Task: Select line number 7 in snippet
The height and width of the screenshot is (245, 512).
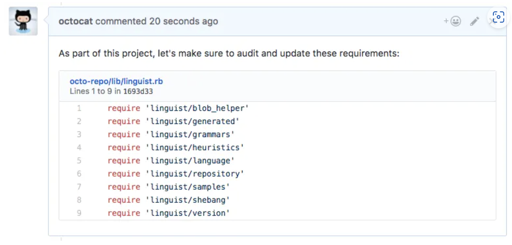Action: coord(79,187)
